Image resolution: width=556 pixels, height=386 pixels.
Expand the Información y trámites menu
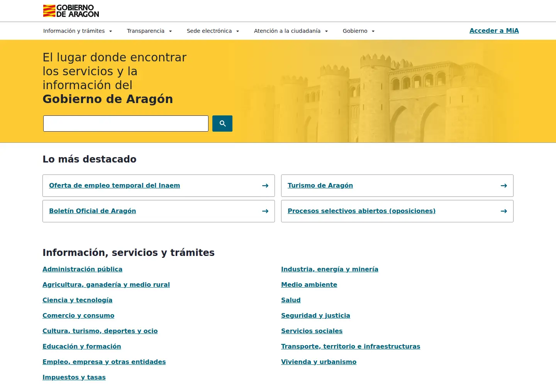pyautogui.click(x=78, y=31)
